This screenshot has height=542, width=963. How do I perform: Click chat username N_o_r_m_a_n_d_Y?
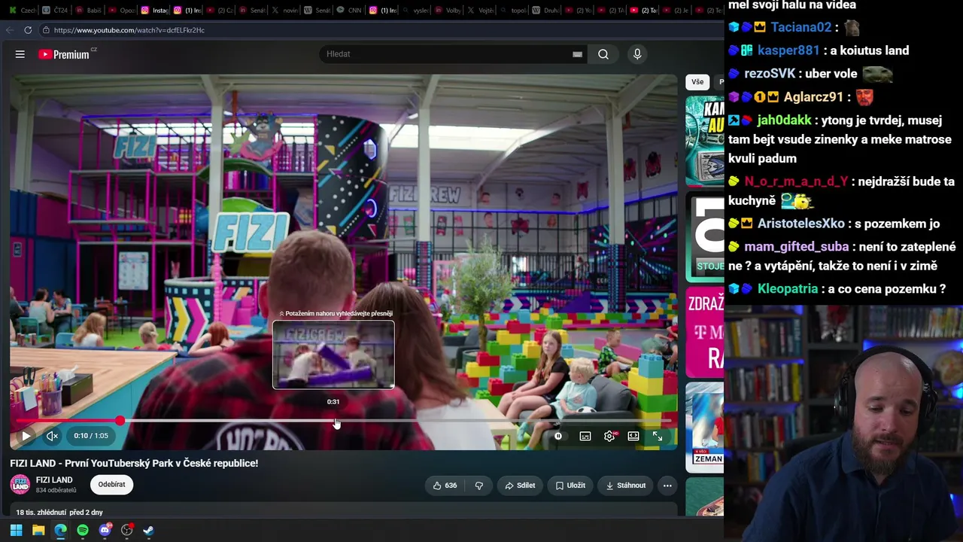(796, 181)
